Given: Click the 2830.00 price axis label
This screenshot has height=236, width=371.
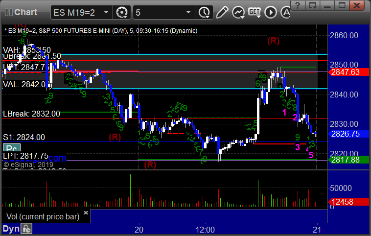Looking at the screenshot, I should point(344,124).
